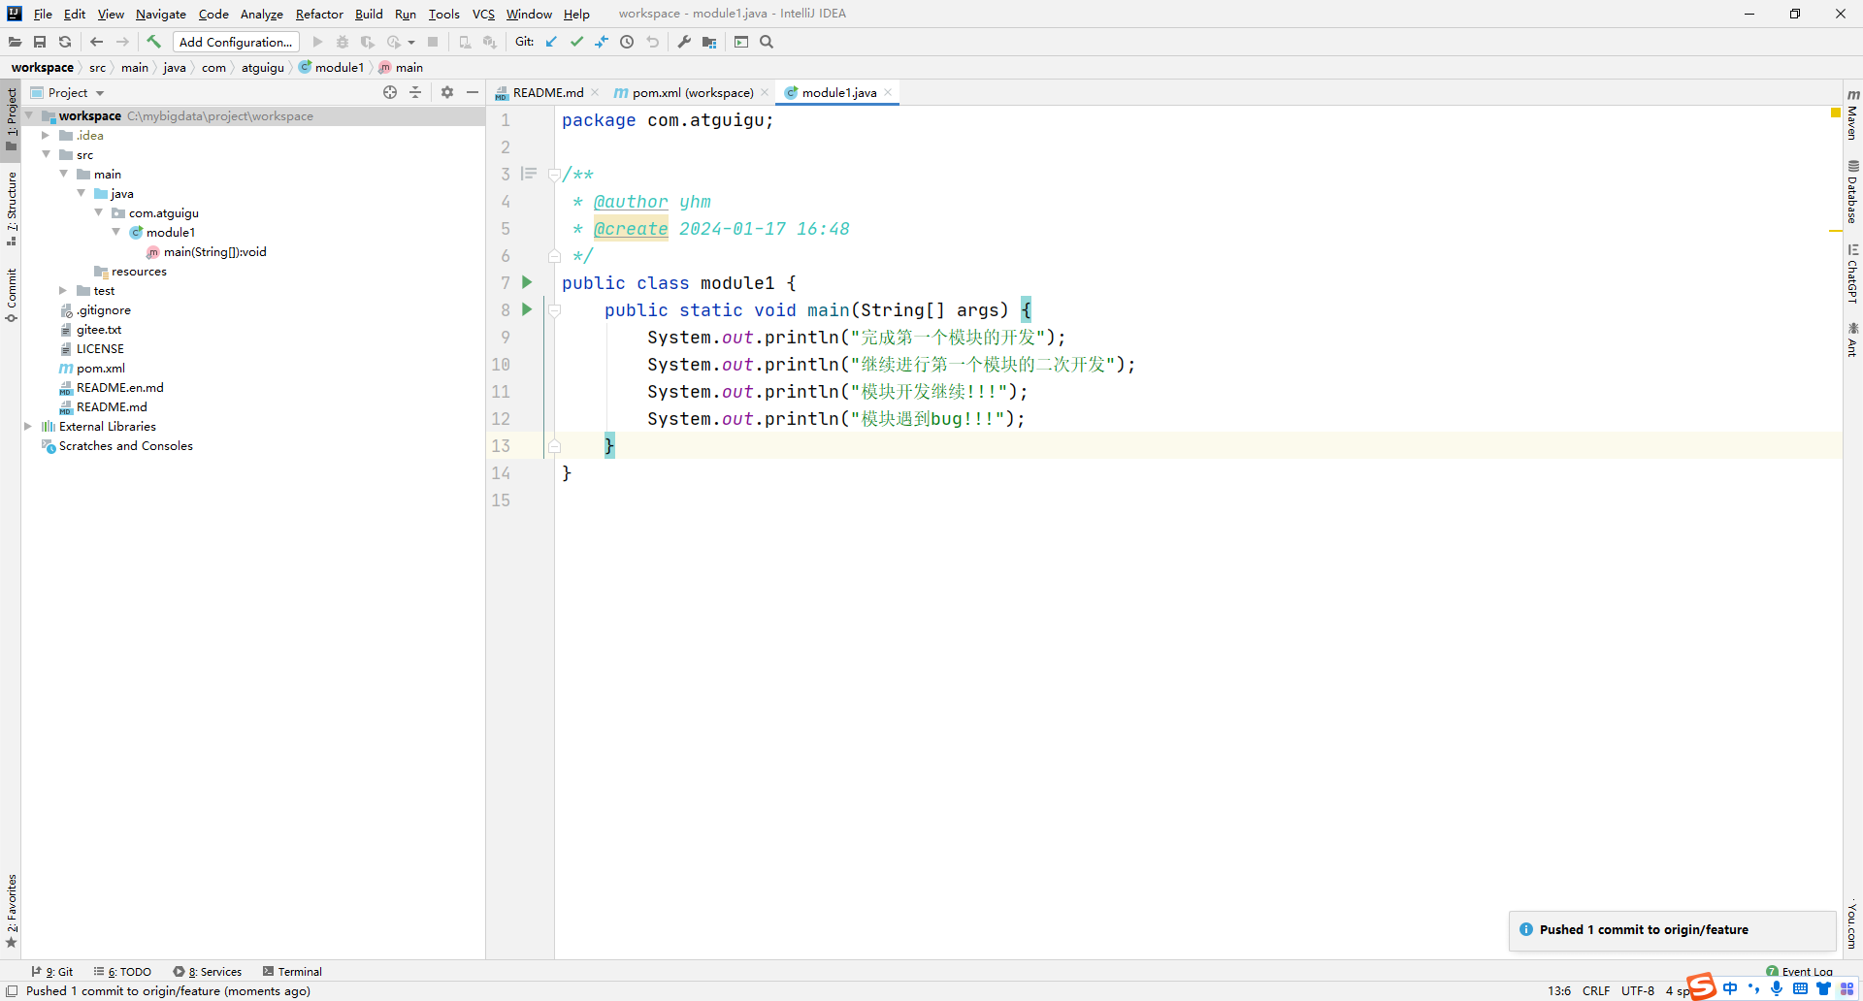Image resolution: width=1863 pixels, height=1001 pixels.
Task: Click the Build Project hammer icon
Action: (x=153, y=42)
